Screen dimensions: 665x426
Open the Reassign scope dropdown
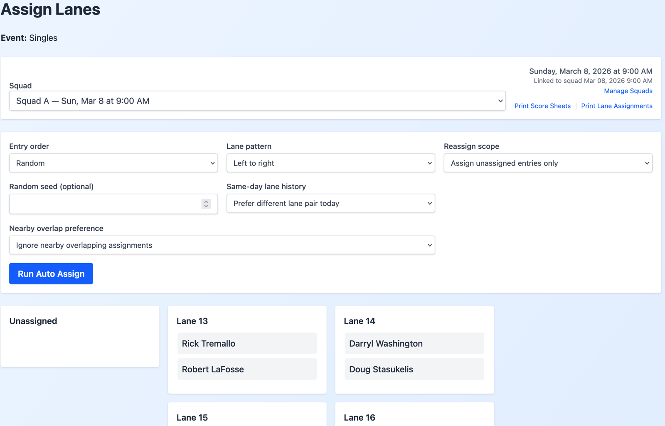tap(548, 163)
